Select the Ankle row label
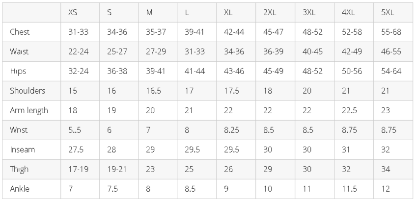Viewport: 416px width, 202px height. click(20, 189)
